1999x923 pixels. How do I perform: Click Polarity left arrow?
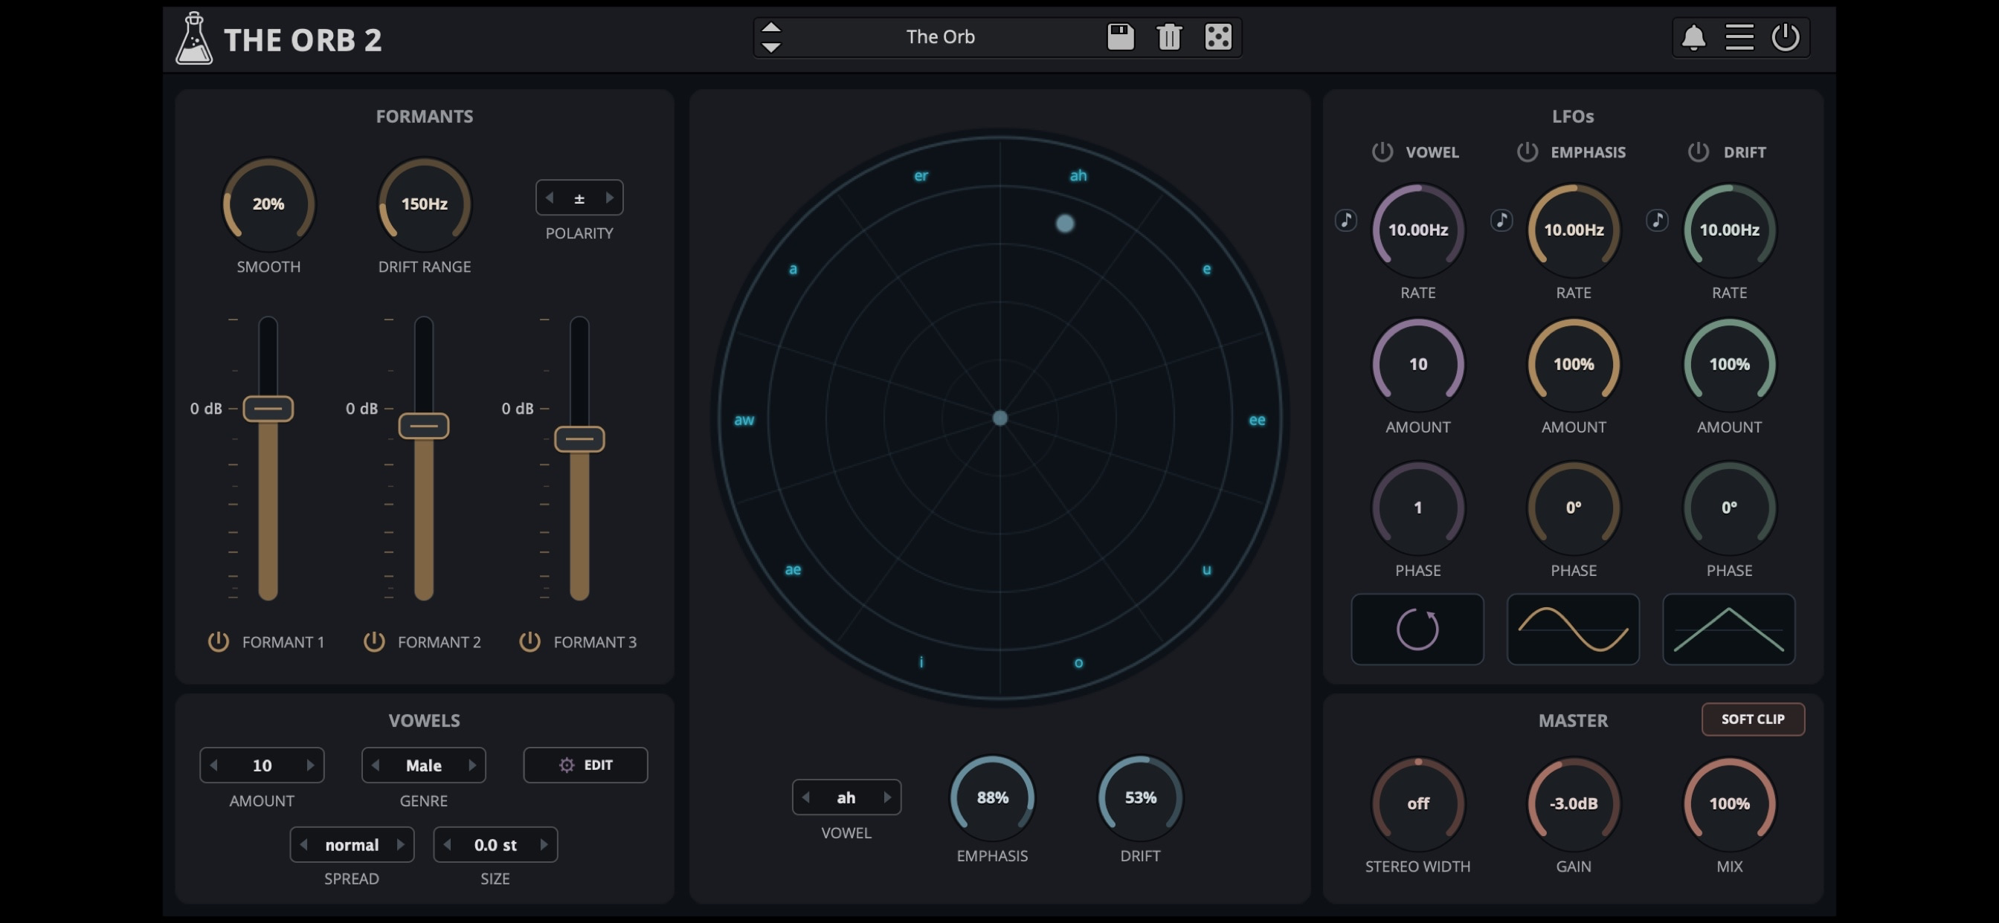[x=550, y=198]
